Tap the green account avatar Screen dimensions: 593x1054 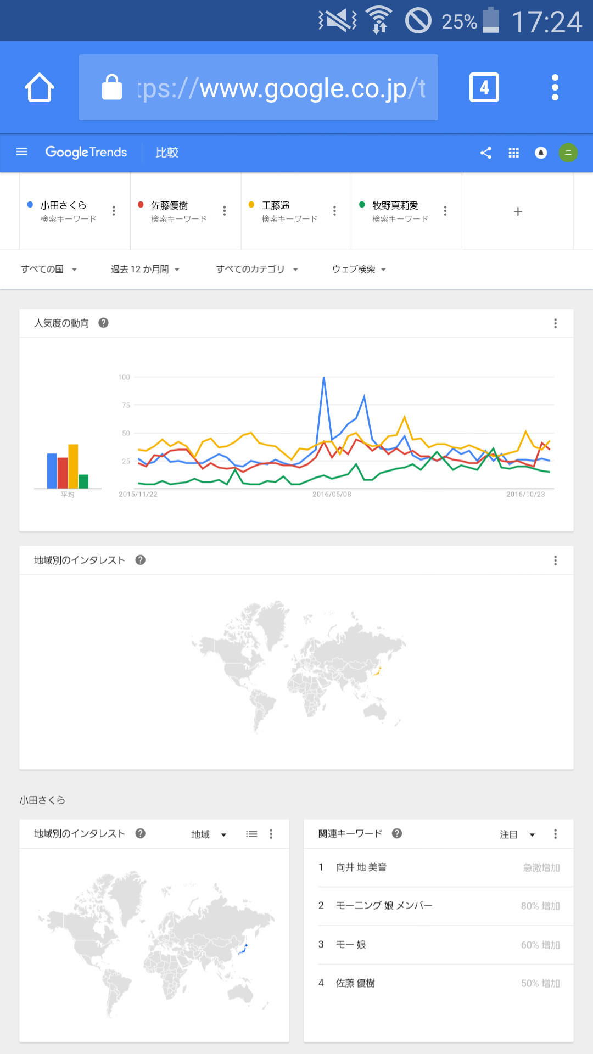click(568, 153)
